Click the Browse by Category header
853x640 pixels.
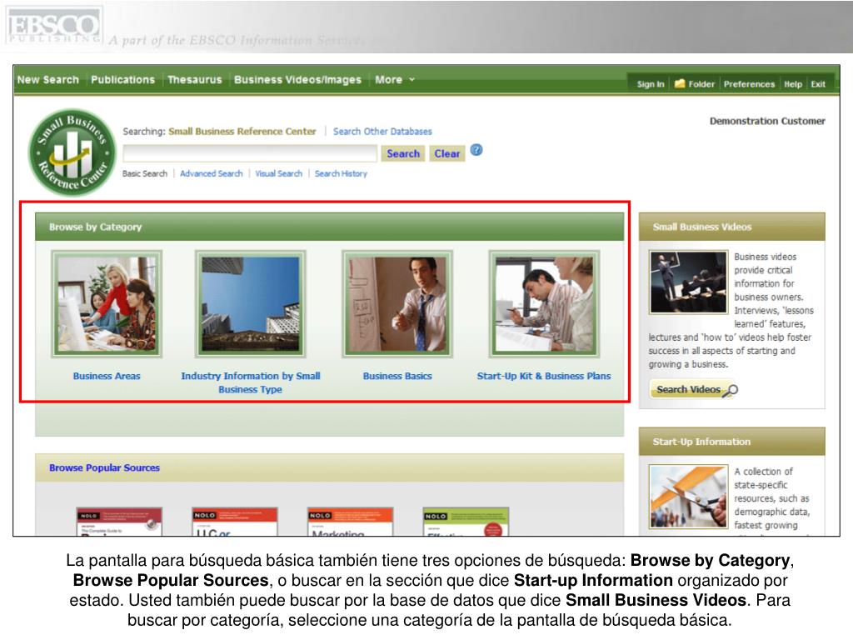330,227
